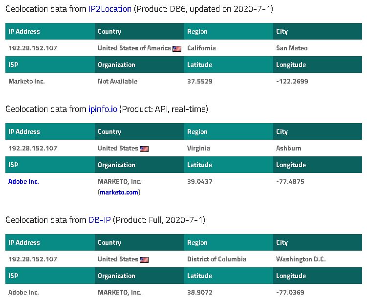Image resolution: width=367 pixels, height=300 pixels.
Task: Select the Marketo Inc. ISP value
Action: point(26,81)
